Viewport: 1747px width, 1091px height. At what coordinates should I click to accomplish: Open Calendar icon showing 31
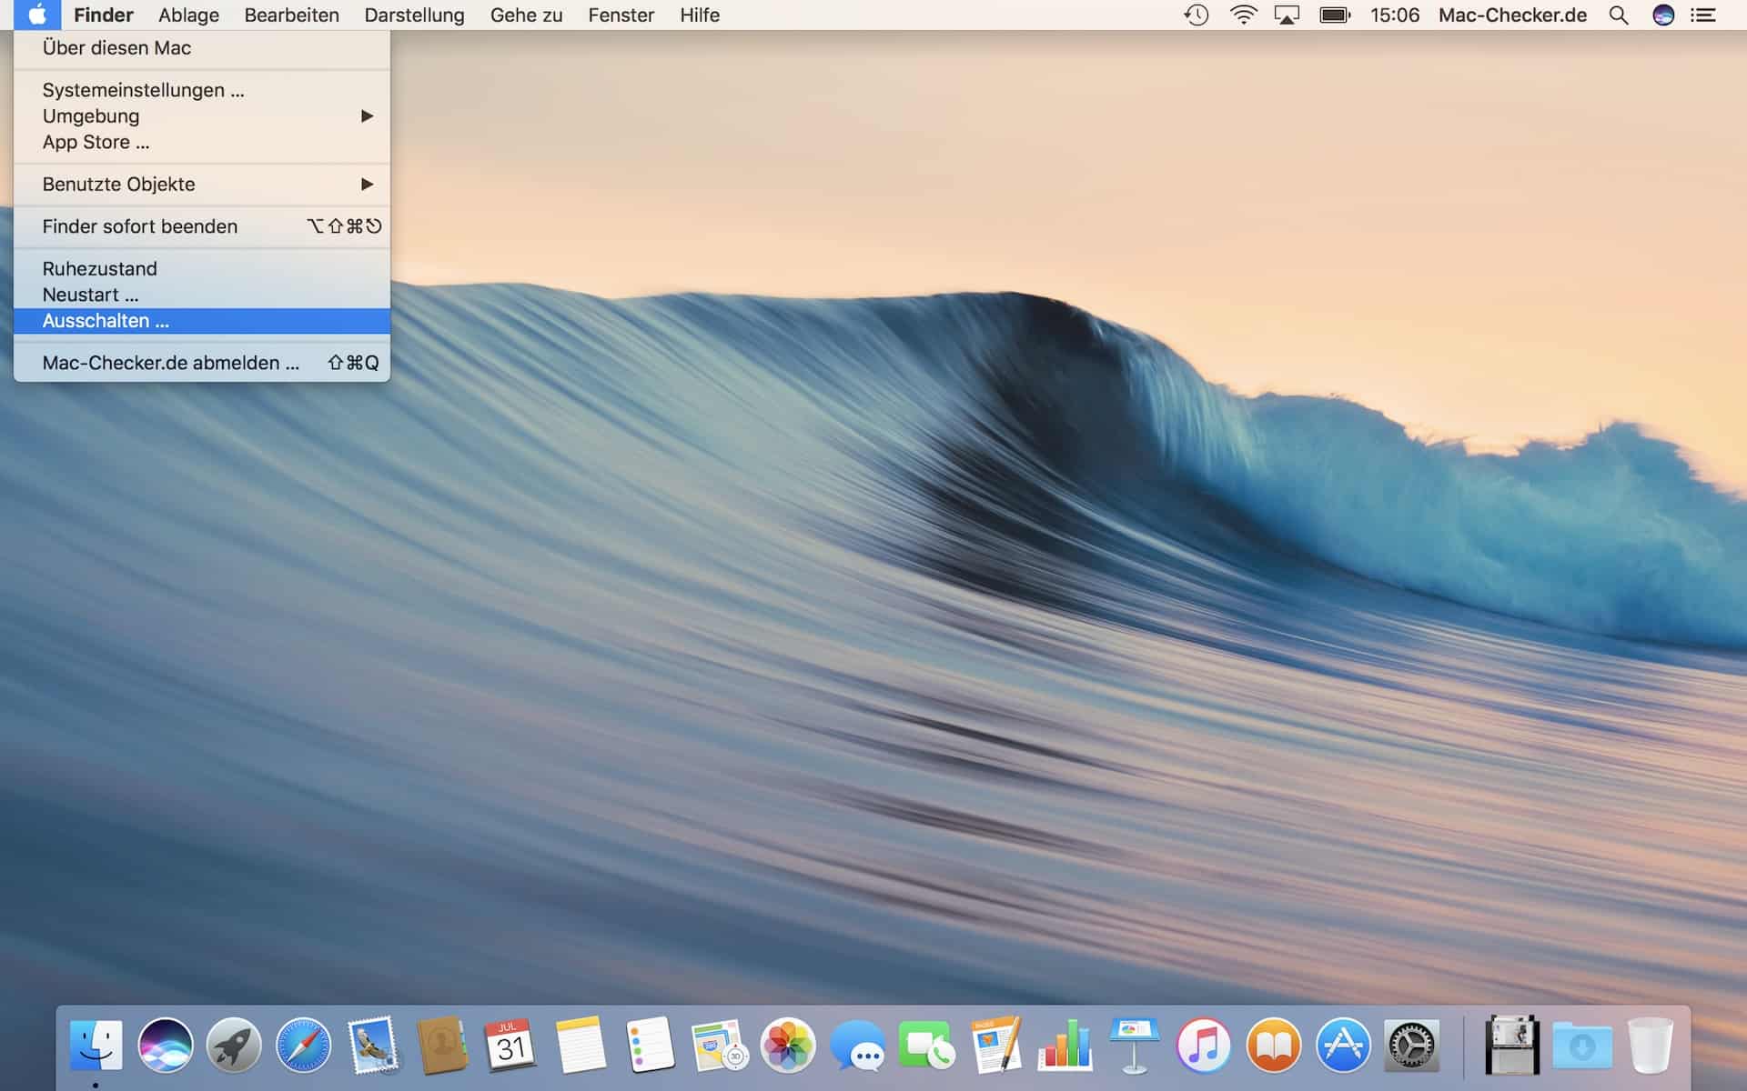pos(510,1046)
